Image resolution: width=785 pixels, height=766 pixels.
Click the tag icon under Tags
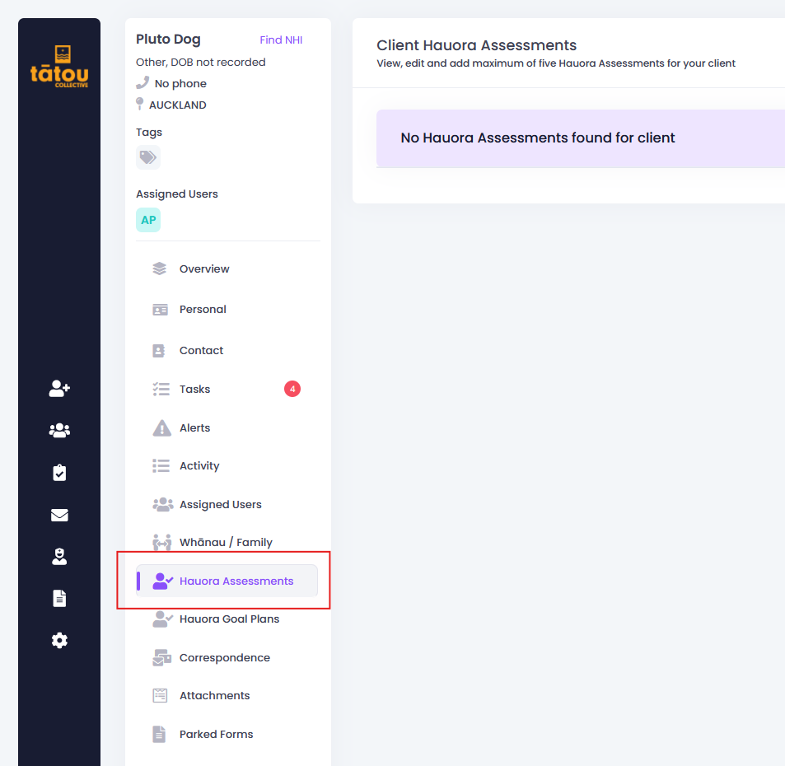148,157
